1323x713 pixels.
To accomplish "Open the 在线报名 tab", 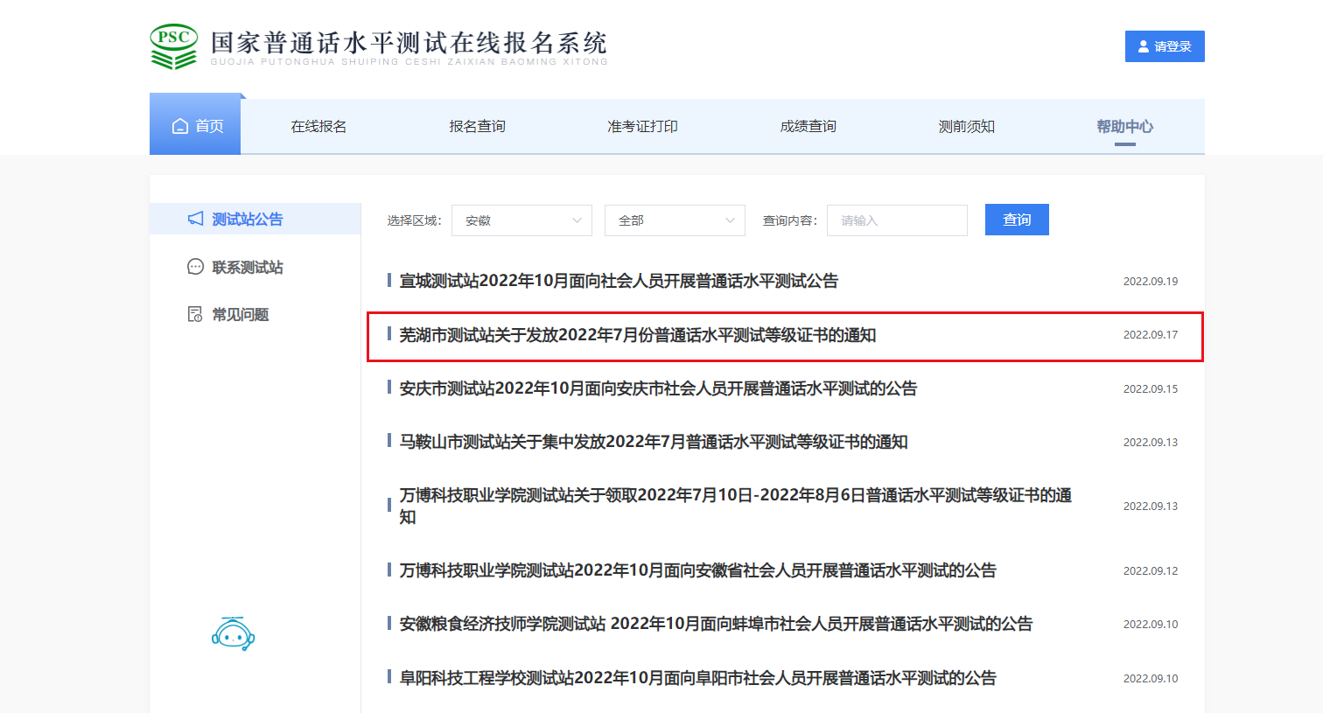I will coord(318,126).
